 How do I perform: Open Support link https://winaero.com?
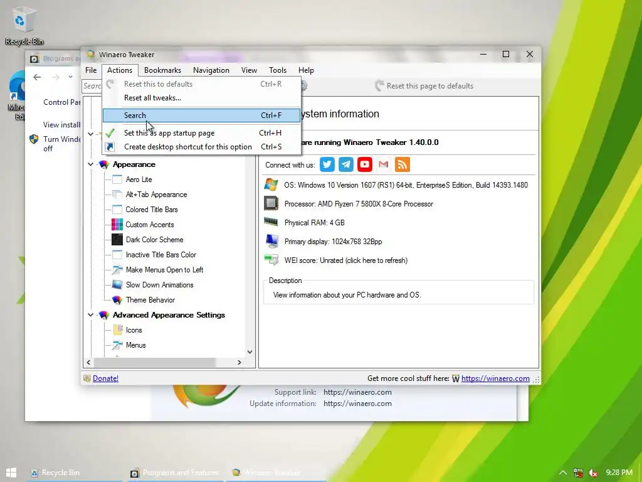[357, 392]
